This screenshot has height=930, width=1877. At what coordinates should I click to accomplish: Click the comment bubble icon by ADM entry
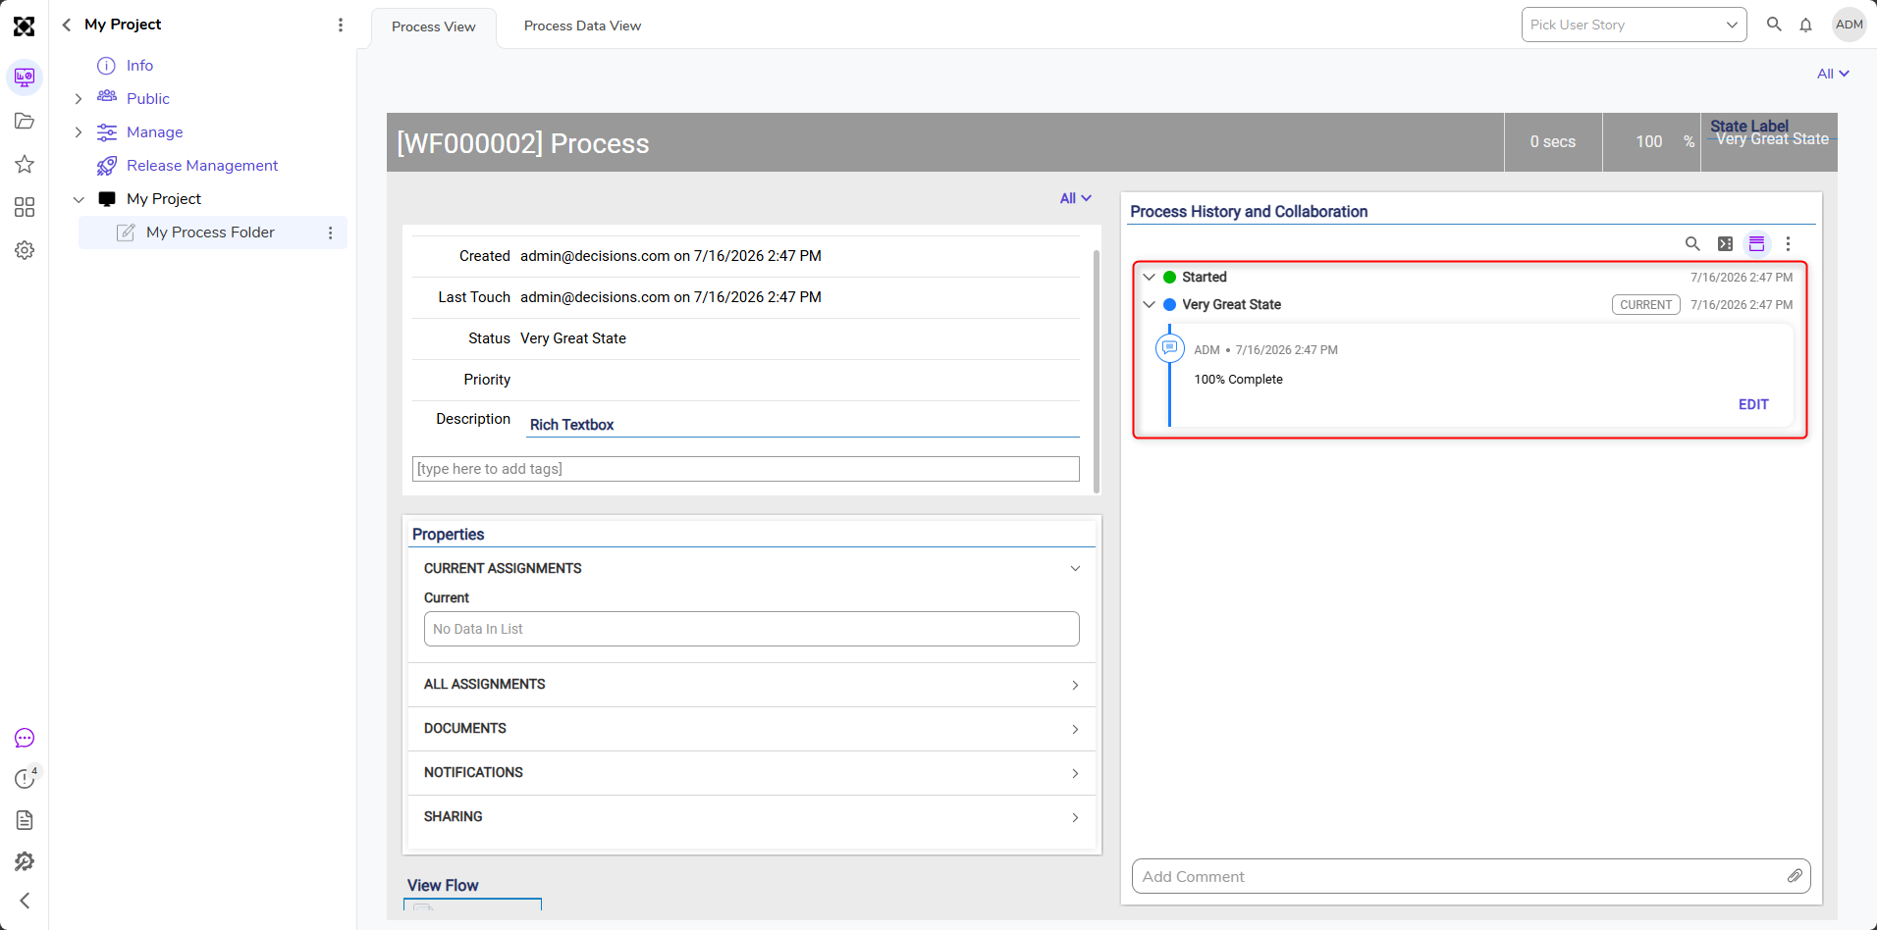pos(1170,348)
